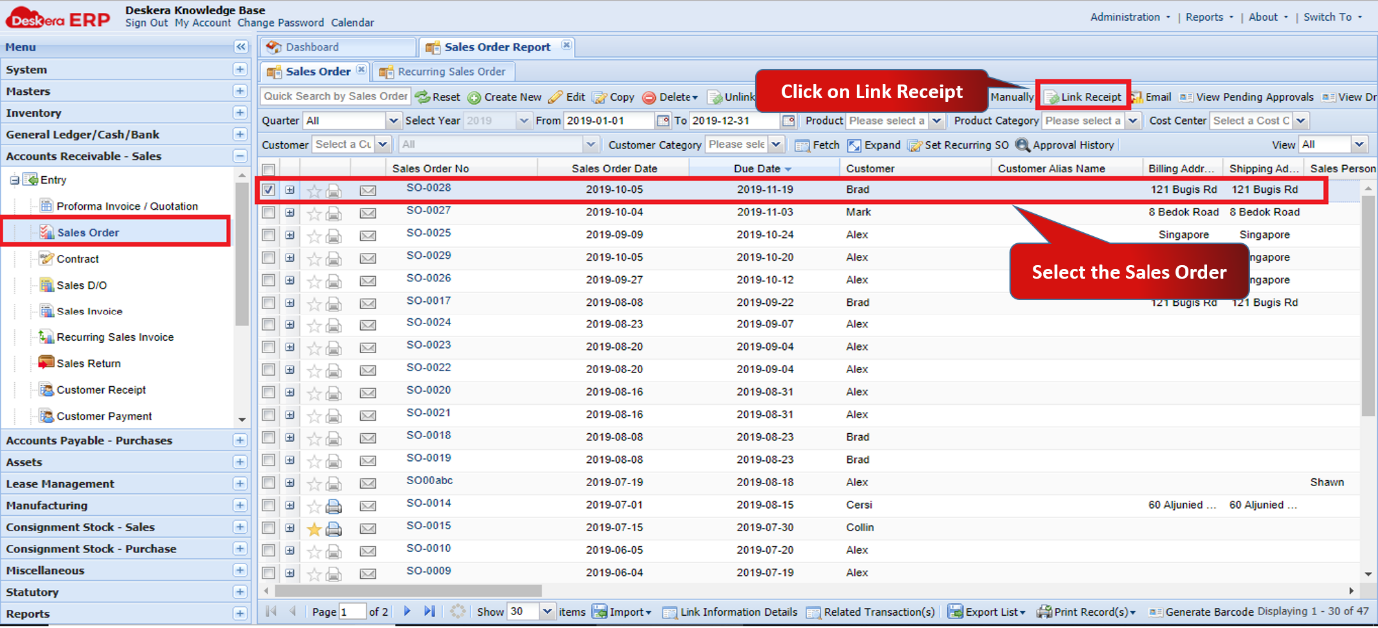Image resolution: width=1378 pixels, height=628 pixels.
Task: Open the Delete dropdown button
Action: pyautogui.click(x=671, y=97)
